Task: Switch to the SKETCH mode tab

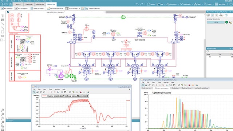Action: pos(18,4)
